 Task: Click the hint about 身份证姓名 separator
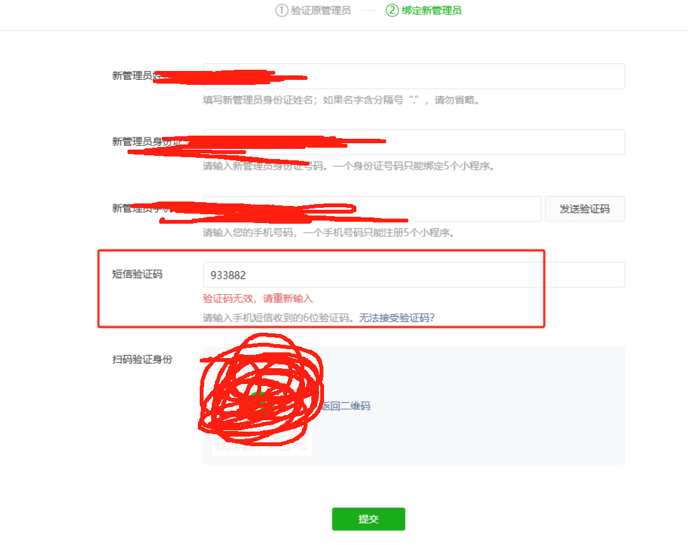(341, 100)
